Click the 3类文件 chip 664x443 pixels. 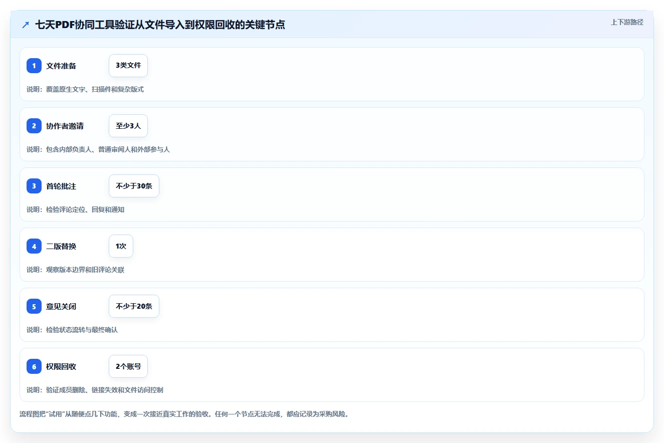[x=128, y=66]
